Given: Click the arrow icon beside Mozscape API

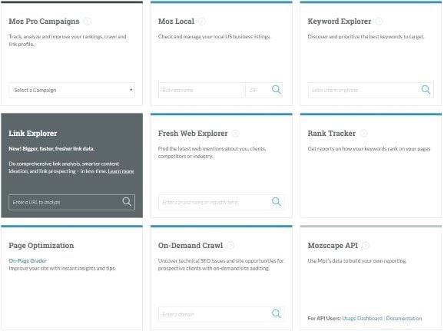Looking at the screenshot, I should pos(366,246).
